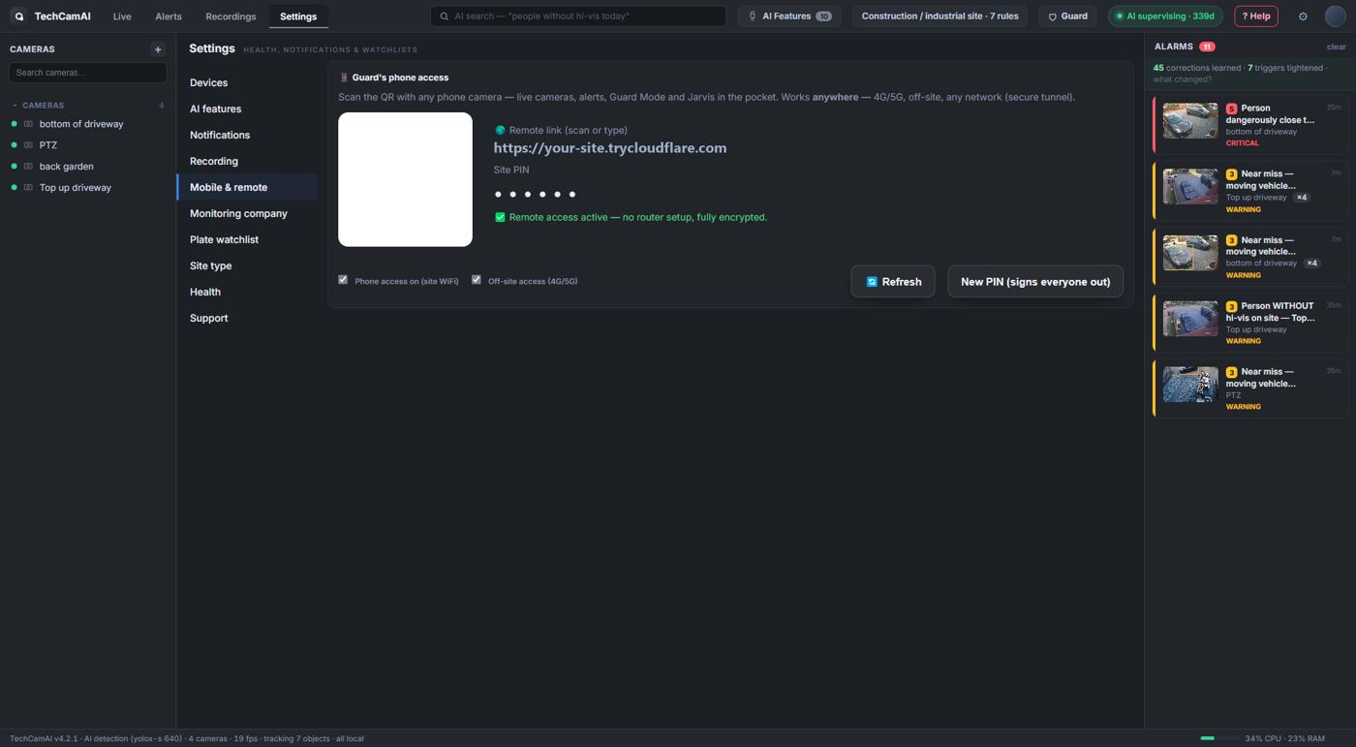Open Notifications settings section
This screenshot has width=1356, height=747.
(247, 136)
